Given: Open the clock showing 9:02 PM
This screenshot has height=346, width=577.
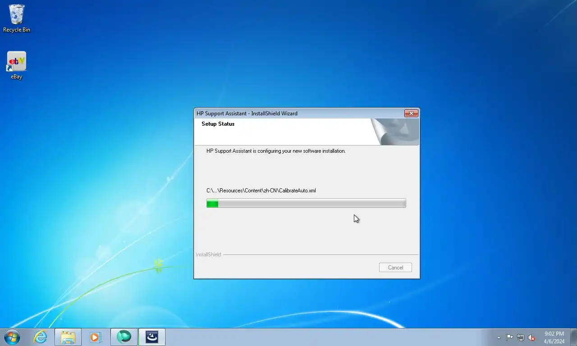Looking at the screenshot, I should point(554,337).
